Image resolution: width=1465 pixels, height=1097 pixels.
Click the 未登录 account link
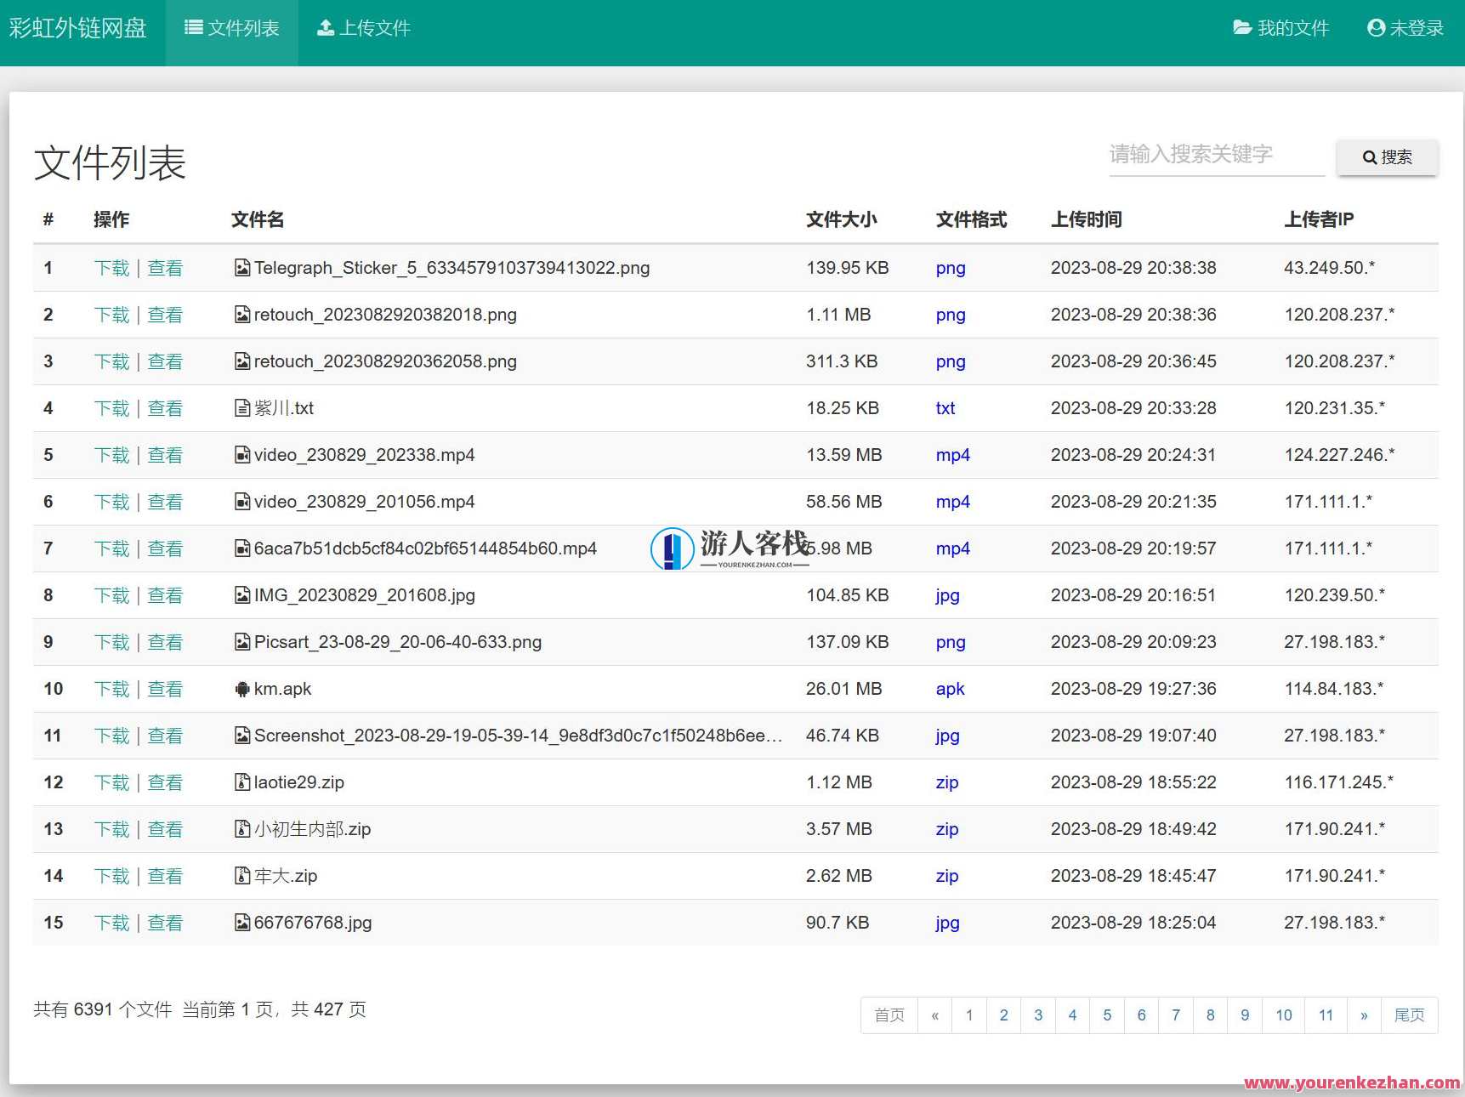coord(1405,29)
